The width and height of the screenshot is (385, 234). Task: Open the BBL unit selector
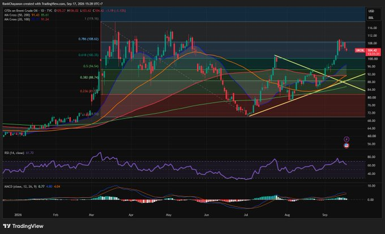[x=371, y=18]
